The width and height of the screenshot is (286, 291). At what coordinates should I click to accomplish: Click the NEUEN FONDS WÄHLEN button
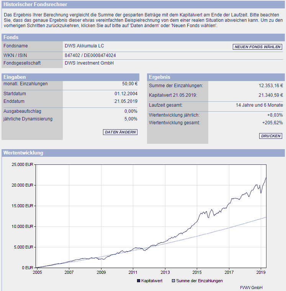257,47
